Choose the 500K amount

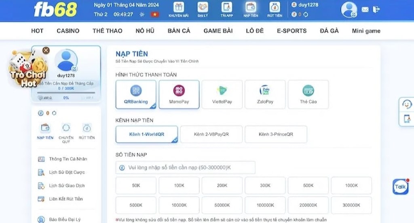click(x=308, y=185)
